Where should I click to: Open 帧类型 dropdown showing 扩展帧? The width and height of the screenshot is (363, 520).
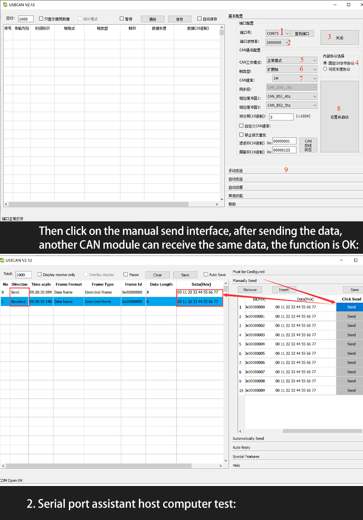(x=292, y=69)
